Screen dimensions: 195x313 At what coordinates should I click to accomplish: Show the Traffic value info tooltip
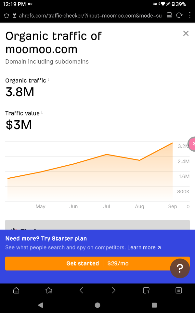click(42, 112)
